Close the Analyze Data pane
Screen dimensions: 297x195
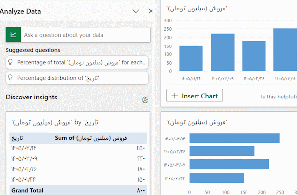(x=151, y=11)
